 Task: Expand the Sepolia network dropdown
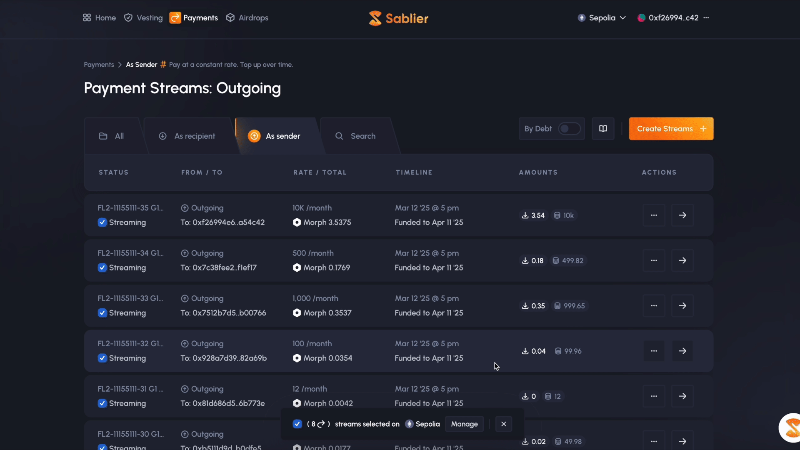[602, 18]
